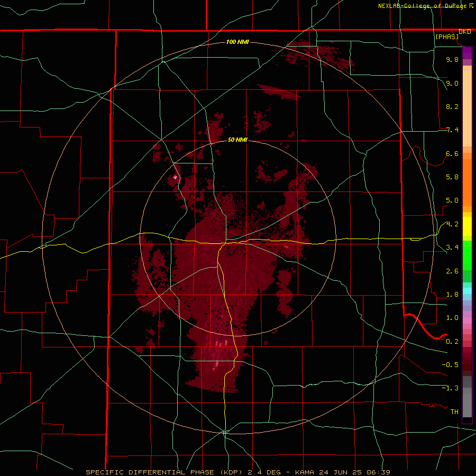
Task: Click the 5.0 value on the color scale
Action: point(452,200)
